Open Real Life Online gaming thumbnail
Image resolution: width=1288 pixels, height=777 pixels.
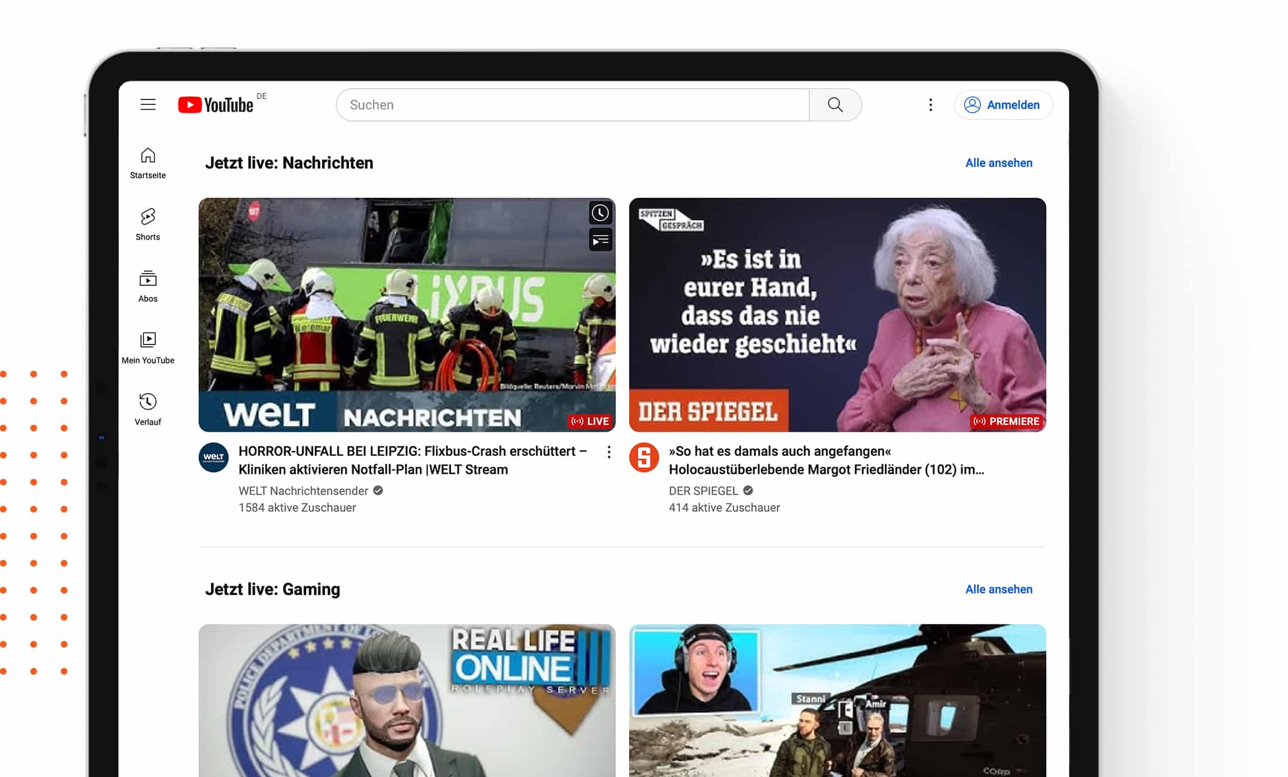point(407,700)
